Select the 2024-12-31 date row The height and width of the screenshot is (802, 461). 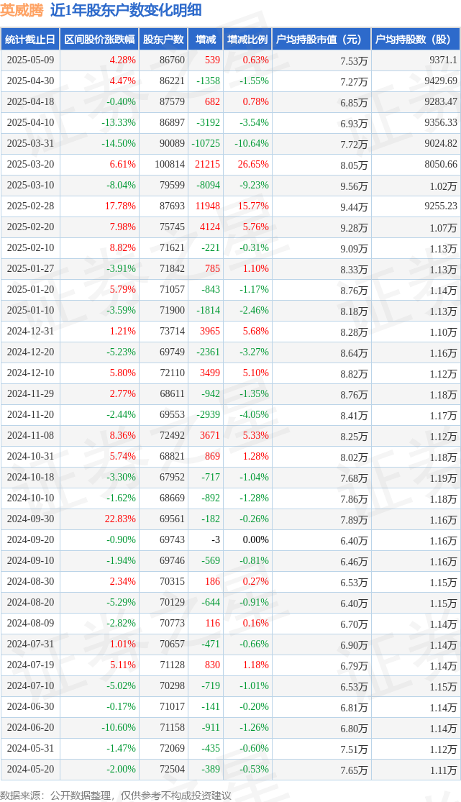click(x=230, y=331)
